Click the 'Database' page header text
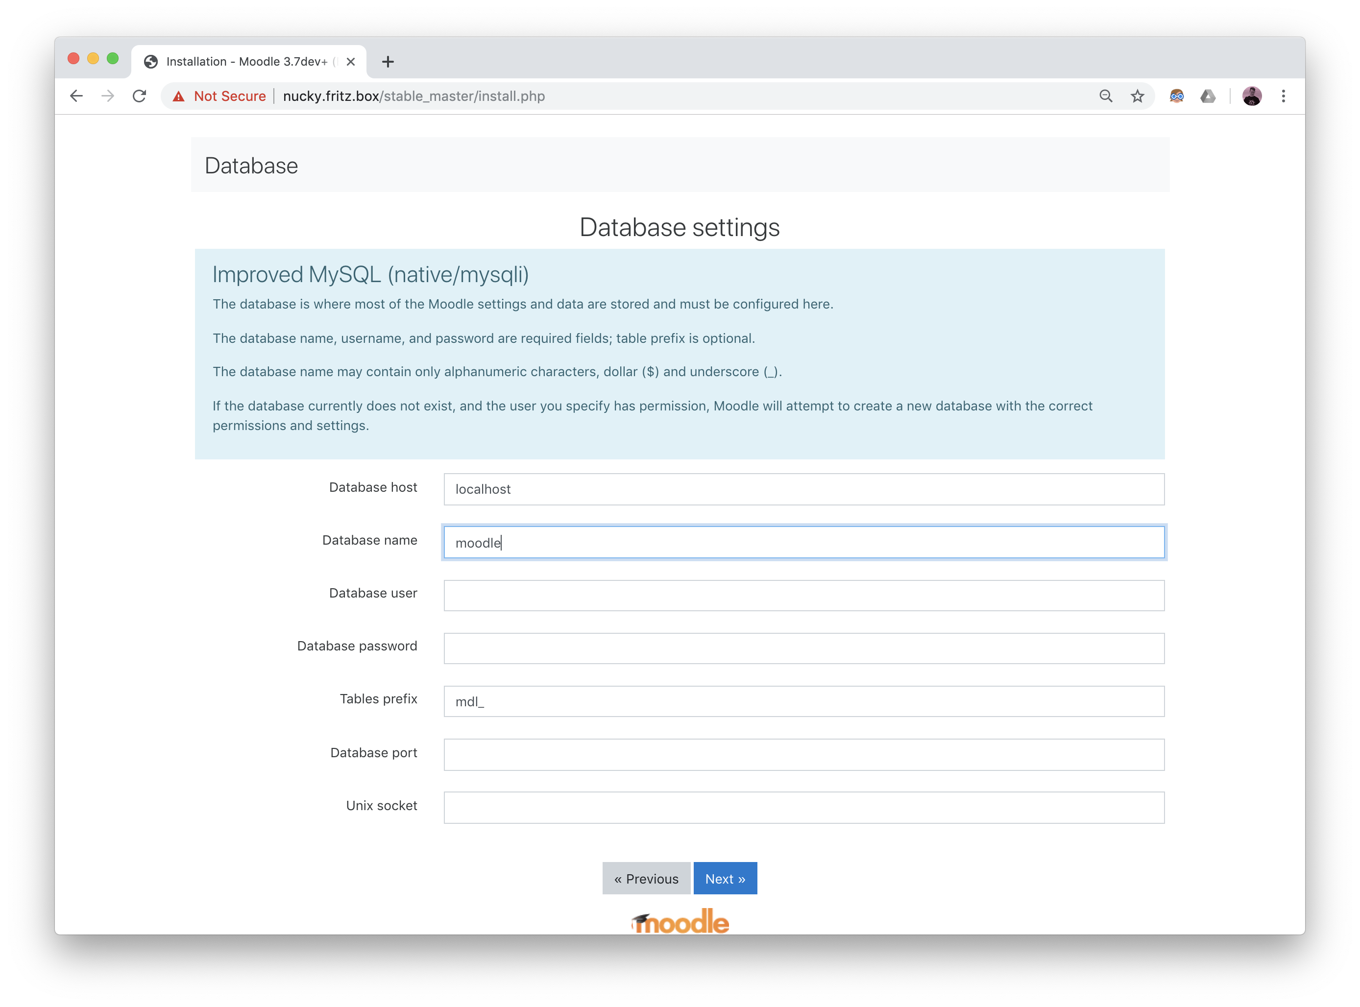 click(251, 166)
